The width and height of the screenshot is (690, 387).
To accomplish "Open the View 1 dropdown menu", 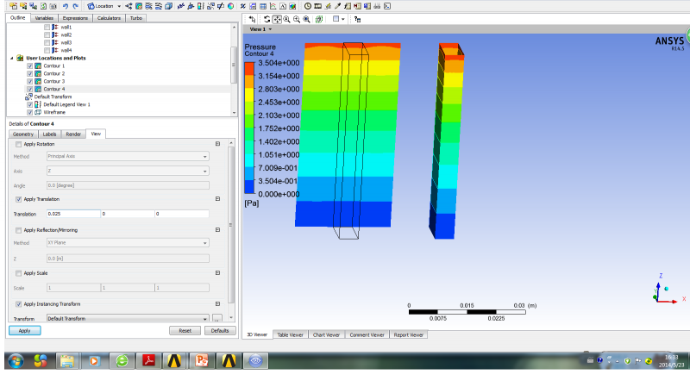I will pos(263,28).
